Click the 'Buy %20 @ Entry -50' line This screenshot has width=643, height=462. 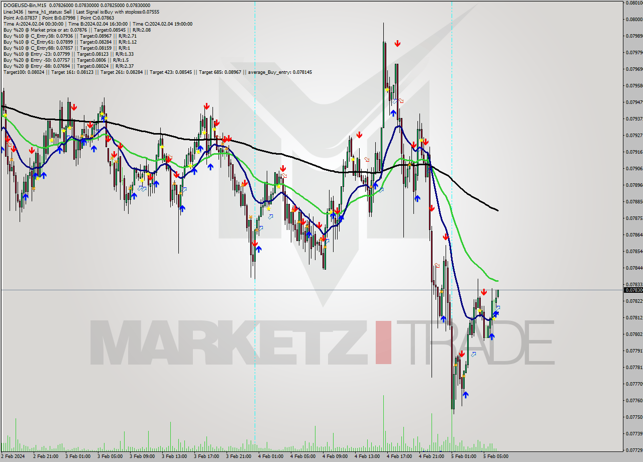coord(66,60)
